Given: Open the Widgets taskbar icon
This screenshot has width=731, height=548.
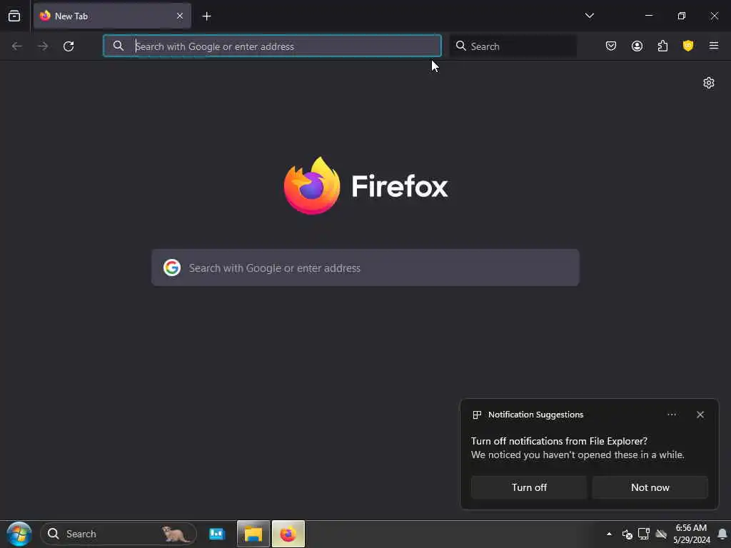Looking at the screenshot, I should [217, 534].
